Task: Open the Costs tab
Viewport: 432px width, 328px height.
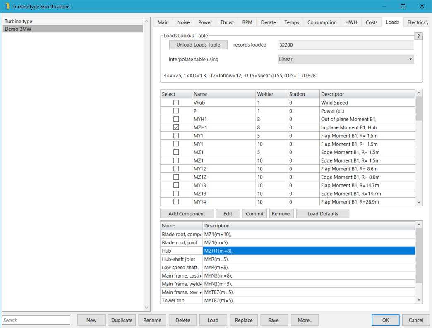Action: tap(371, 22)
